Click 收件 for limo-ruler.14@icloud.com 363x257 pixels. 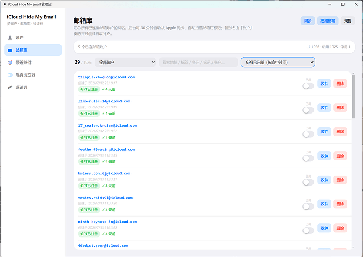(325, 108)
